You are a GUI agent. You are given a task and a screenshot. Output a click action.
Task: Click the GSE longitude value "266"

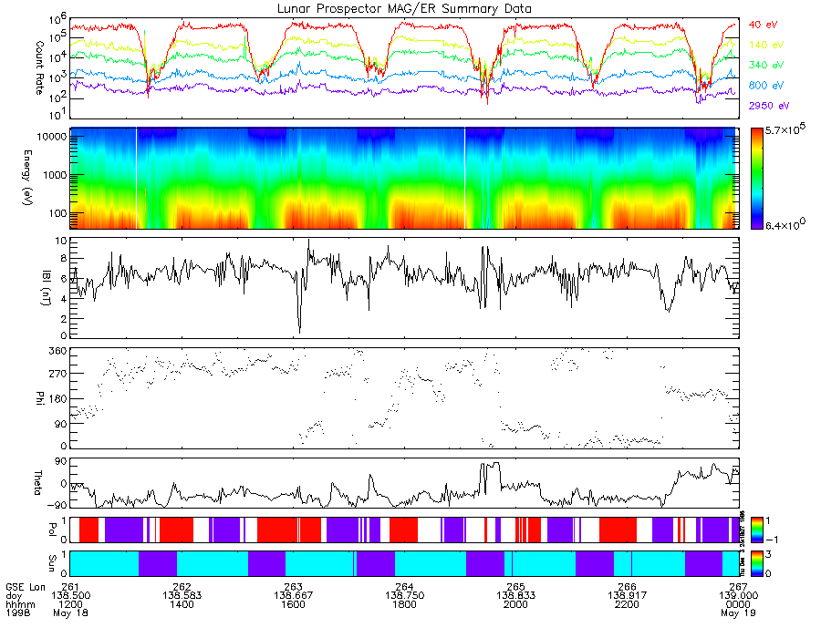click(628, 587)
